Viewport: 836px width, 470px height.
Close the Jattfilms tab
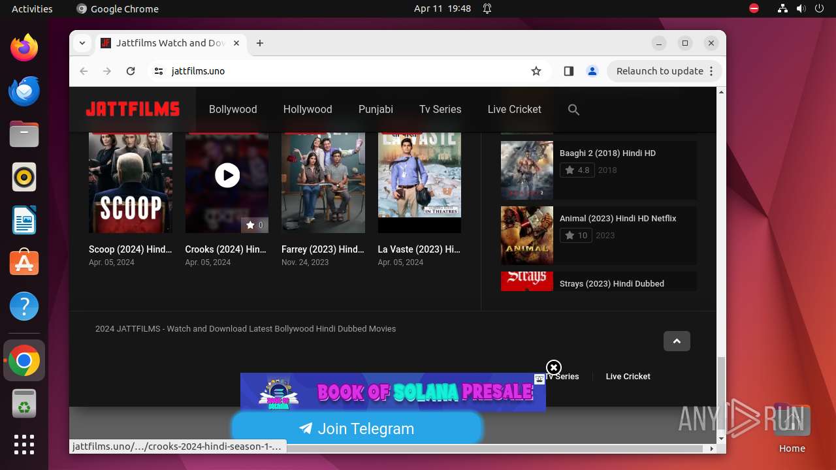[x=236, y=43]
